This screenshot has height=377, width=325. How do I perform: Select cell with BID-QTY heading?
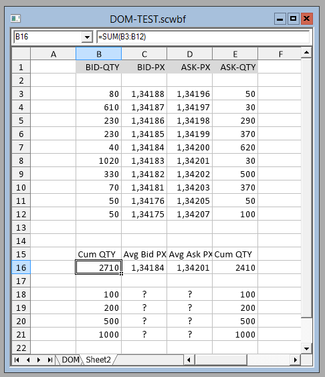coord(98,67)
